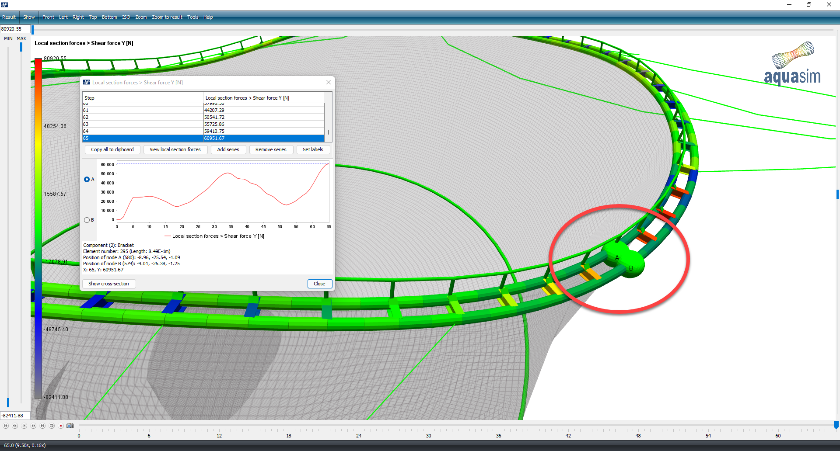The image size is (840, 451).
Task: Click the value 55725.86 cell
Action: [x=264, y=124]
